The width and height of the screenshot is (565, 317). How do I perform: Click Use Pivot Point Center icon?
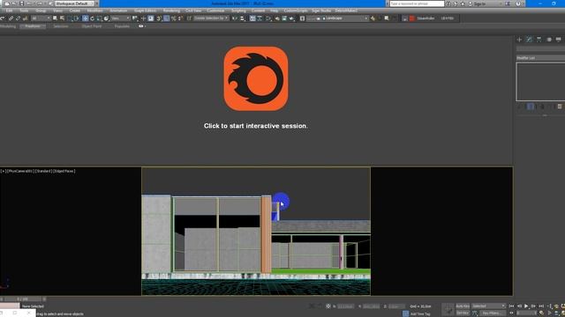point(134,18)
